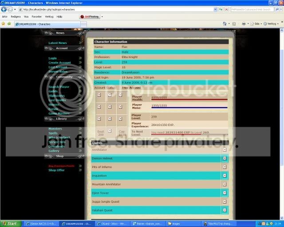Image resolution: width=284 pixels, height=227 pixels.
Task: Open the Home page icon in the command bar
Action: [225, 23]
